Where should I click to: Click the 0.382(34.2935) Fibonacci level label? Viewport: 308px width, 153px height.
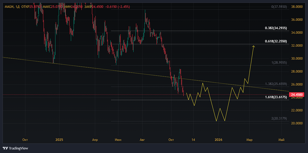click(x=276, y=28)
